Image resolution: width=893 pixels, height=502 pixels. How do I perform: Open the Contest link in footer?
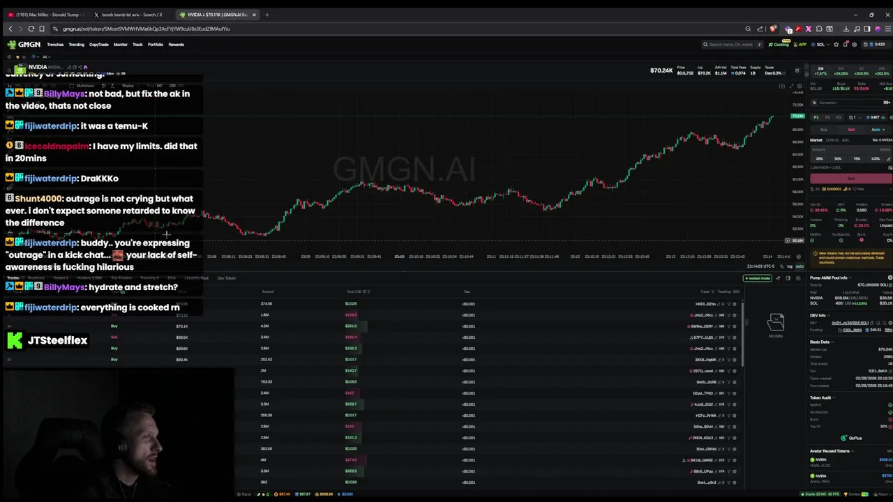pyautogui.click(x=855, y=494)
